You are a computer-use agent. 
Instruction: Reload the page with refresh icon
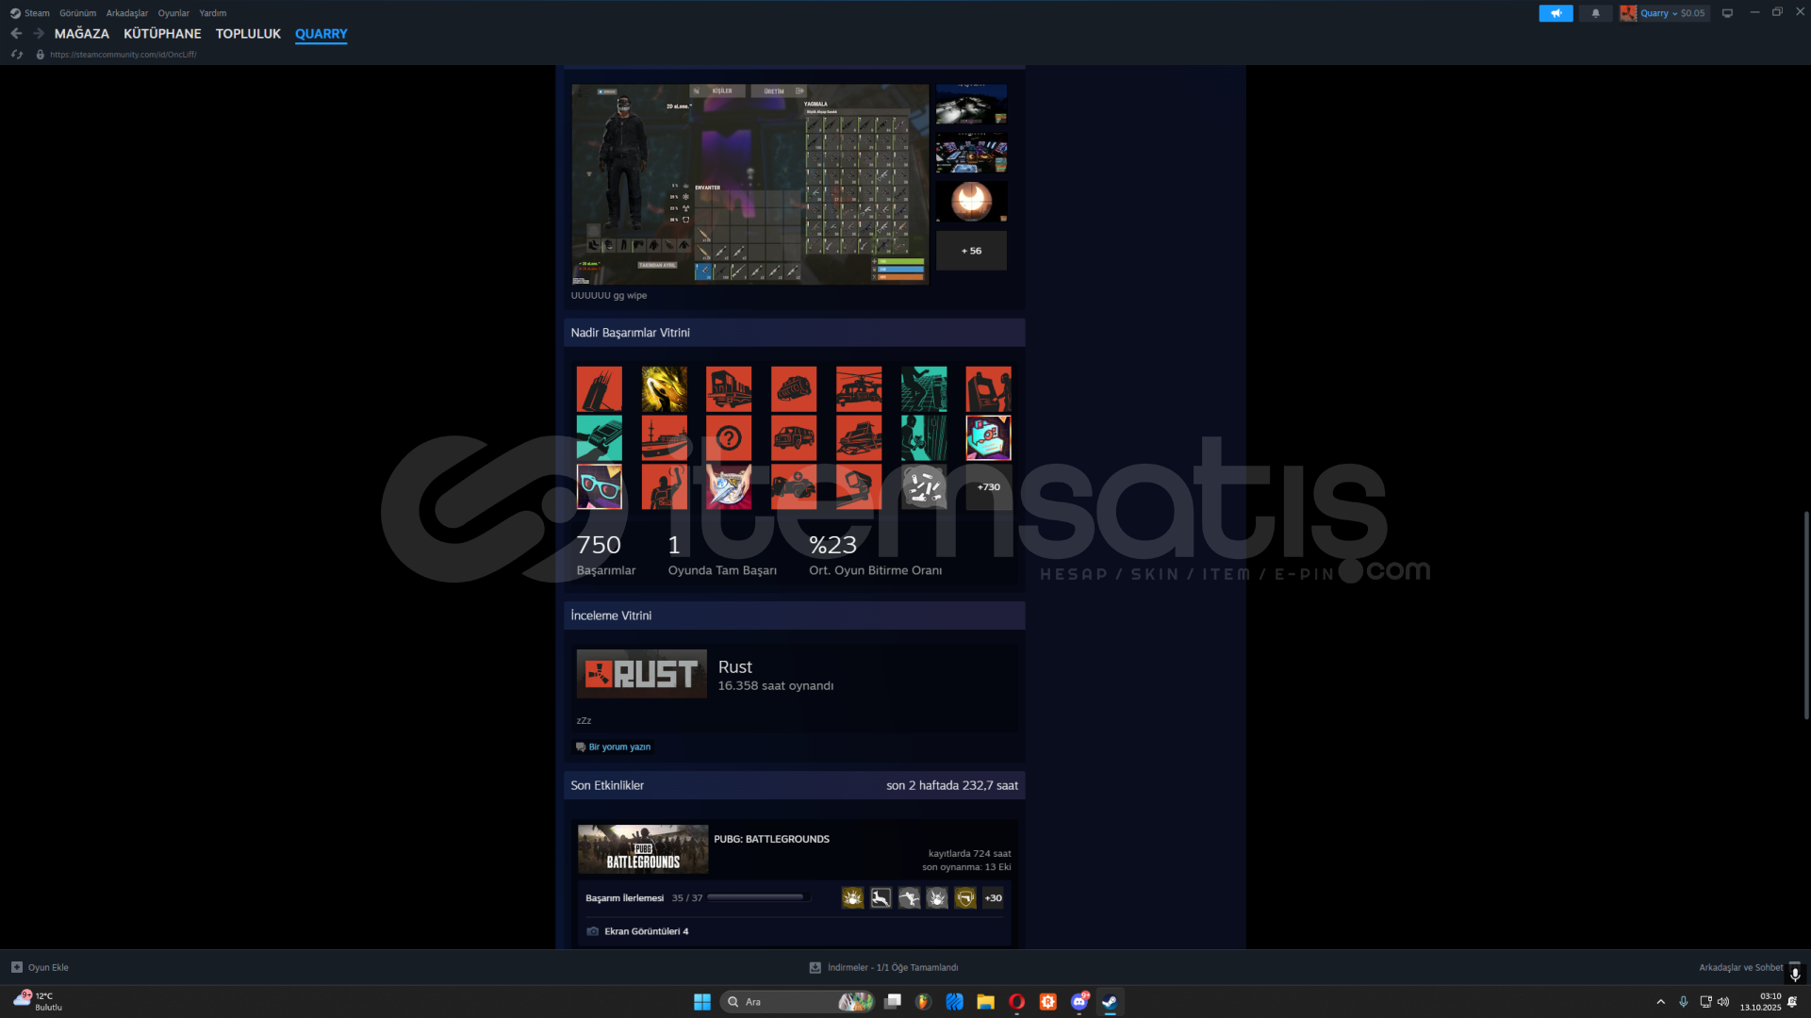tap(16, 55)
